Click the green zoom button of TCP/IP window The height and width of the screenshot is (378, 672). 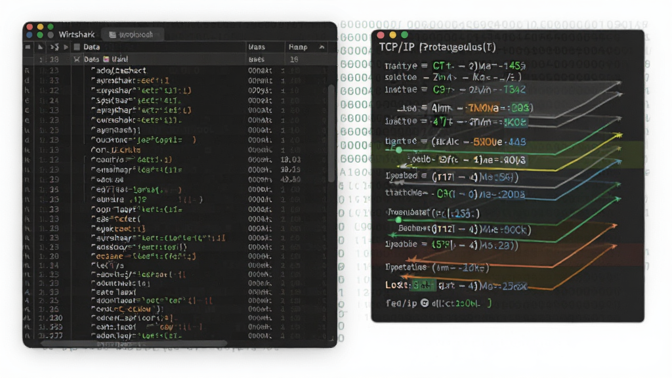pos(404,35)
